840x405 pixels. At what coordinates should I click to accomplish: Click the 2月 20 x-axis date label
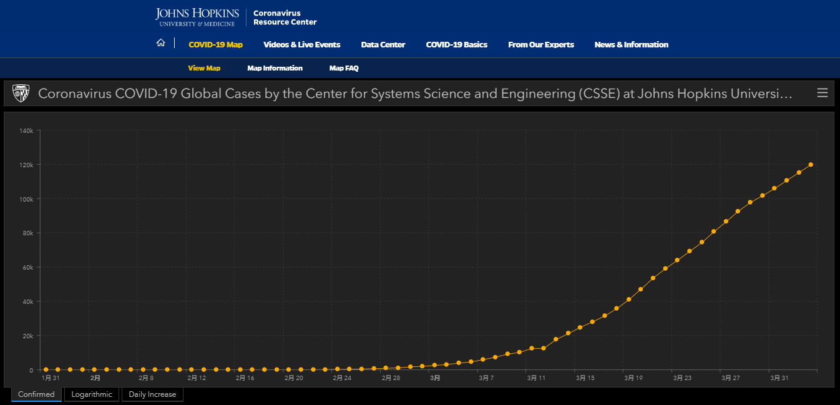pos(294,378)
